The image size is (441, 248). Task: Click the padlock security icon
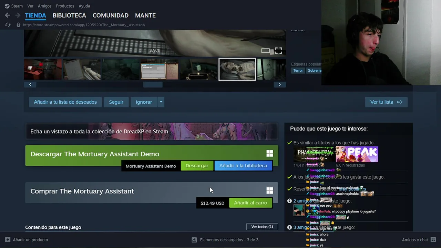tap(18, 25)
